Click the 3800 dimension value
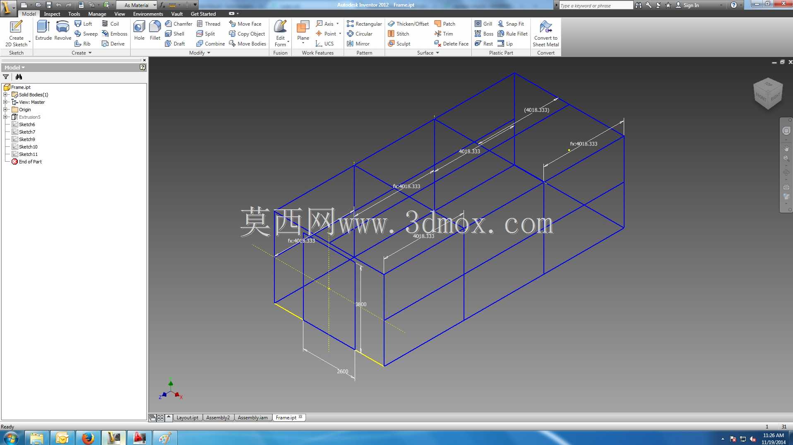Image resolution: width=793 pixels, height=445 pixels. 360,304
